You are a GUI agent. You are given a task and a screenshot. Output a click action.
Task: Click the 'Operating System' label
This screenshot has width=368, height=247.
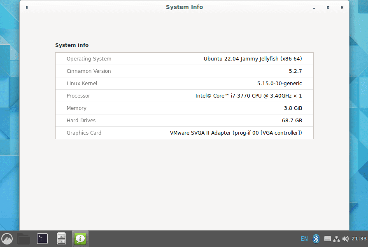click(x=89, y=59)
